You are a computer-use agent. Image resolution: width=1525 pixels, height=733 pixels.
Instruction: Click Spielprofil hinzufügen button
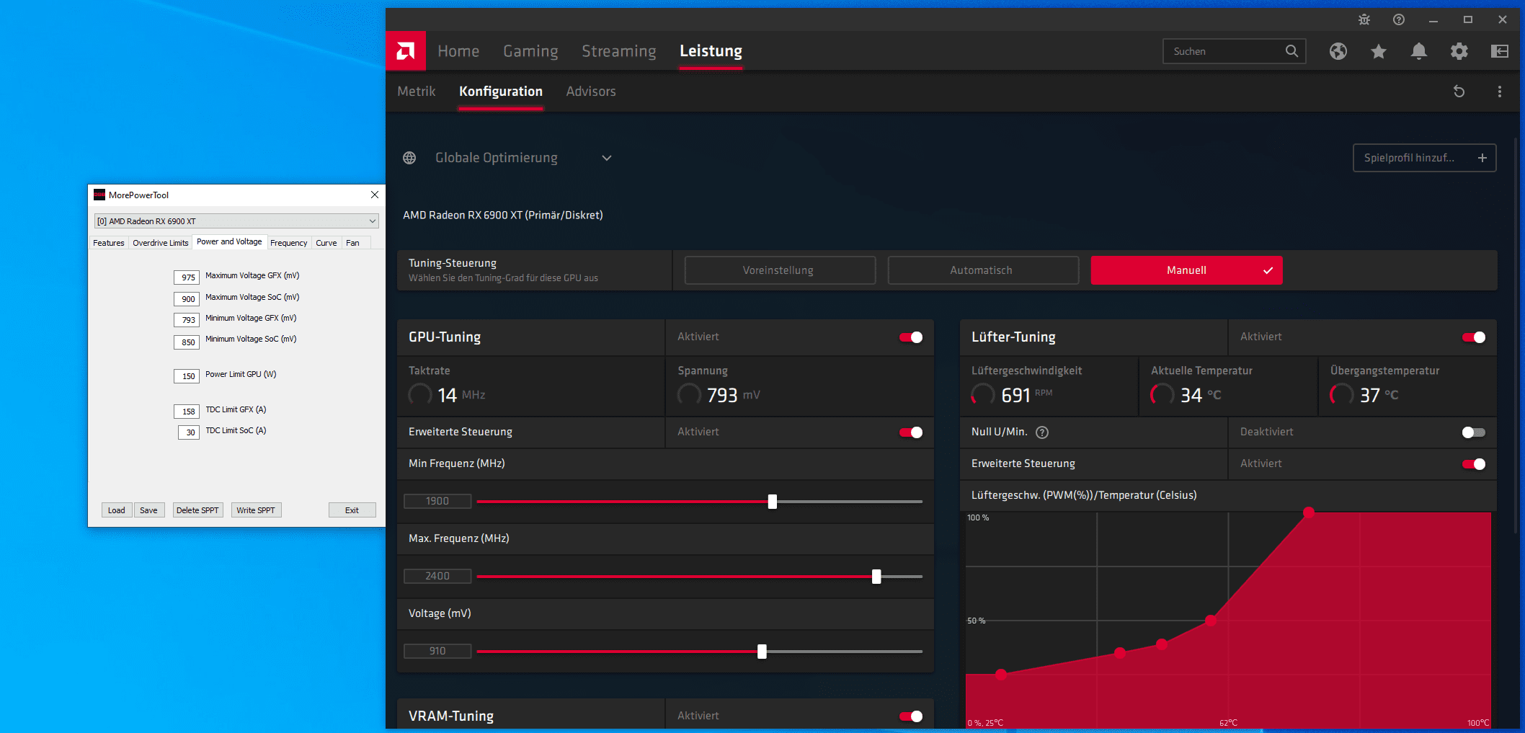click(1424, 158)
